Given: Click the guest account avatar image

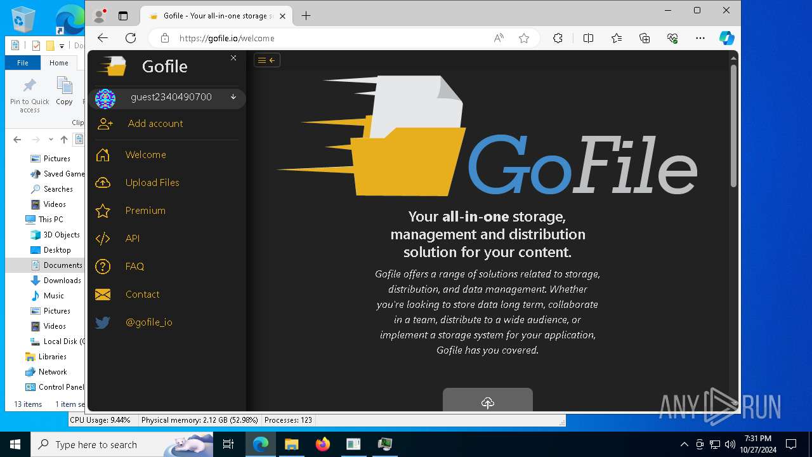Looking at the screenshot, I should [105, 98].
